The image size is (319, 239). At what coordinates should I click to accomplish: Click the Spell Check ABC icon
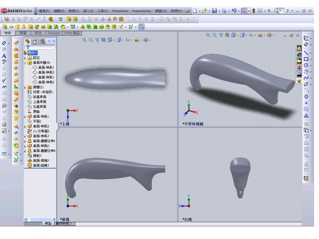(x=4, y=62)
